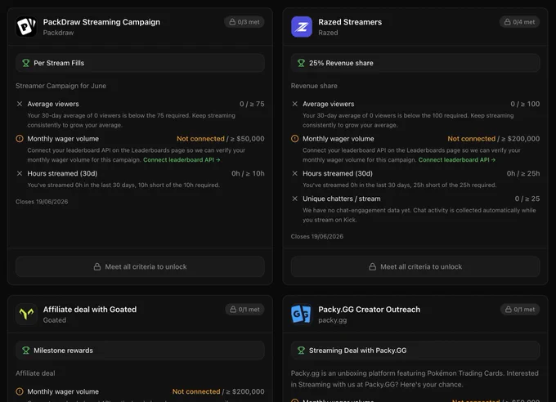Click trophy icon beside Milestone rewards
Image resolution: width=556 pixels, height=402 pixels.
[25, 351]
